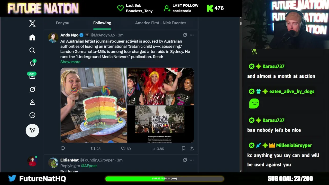Open Grok icon in the sidebar
The image size is (329, 185).
click(x=32, y=89)
